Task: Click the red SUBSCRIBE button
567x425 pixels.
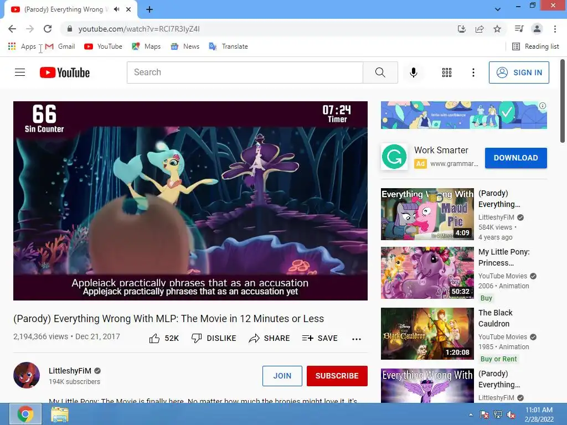Action: click(x=337, y=376)
